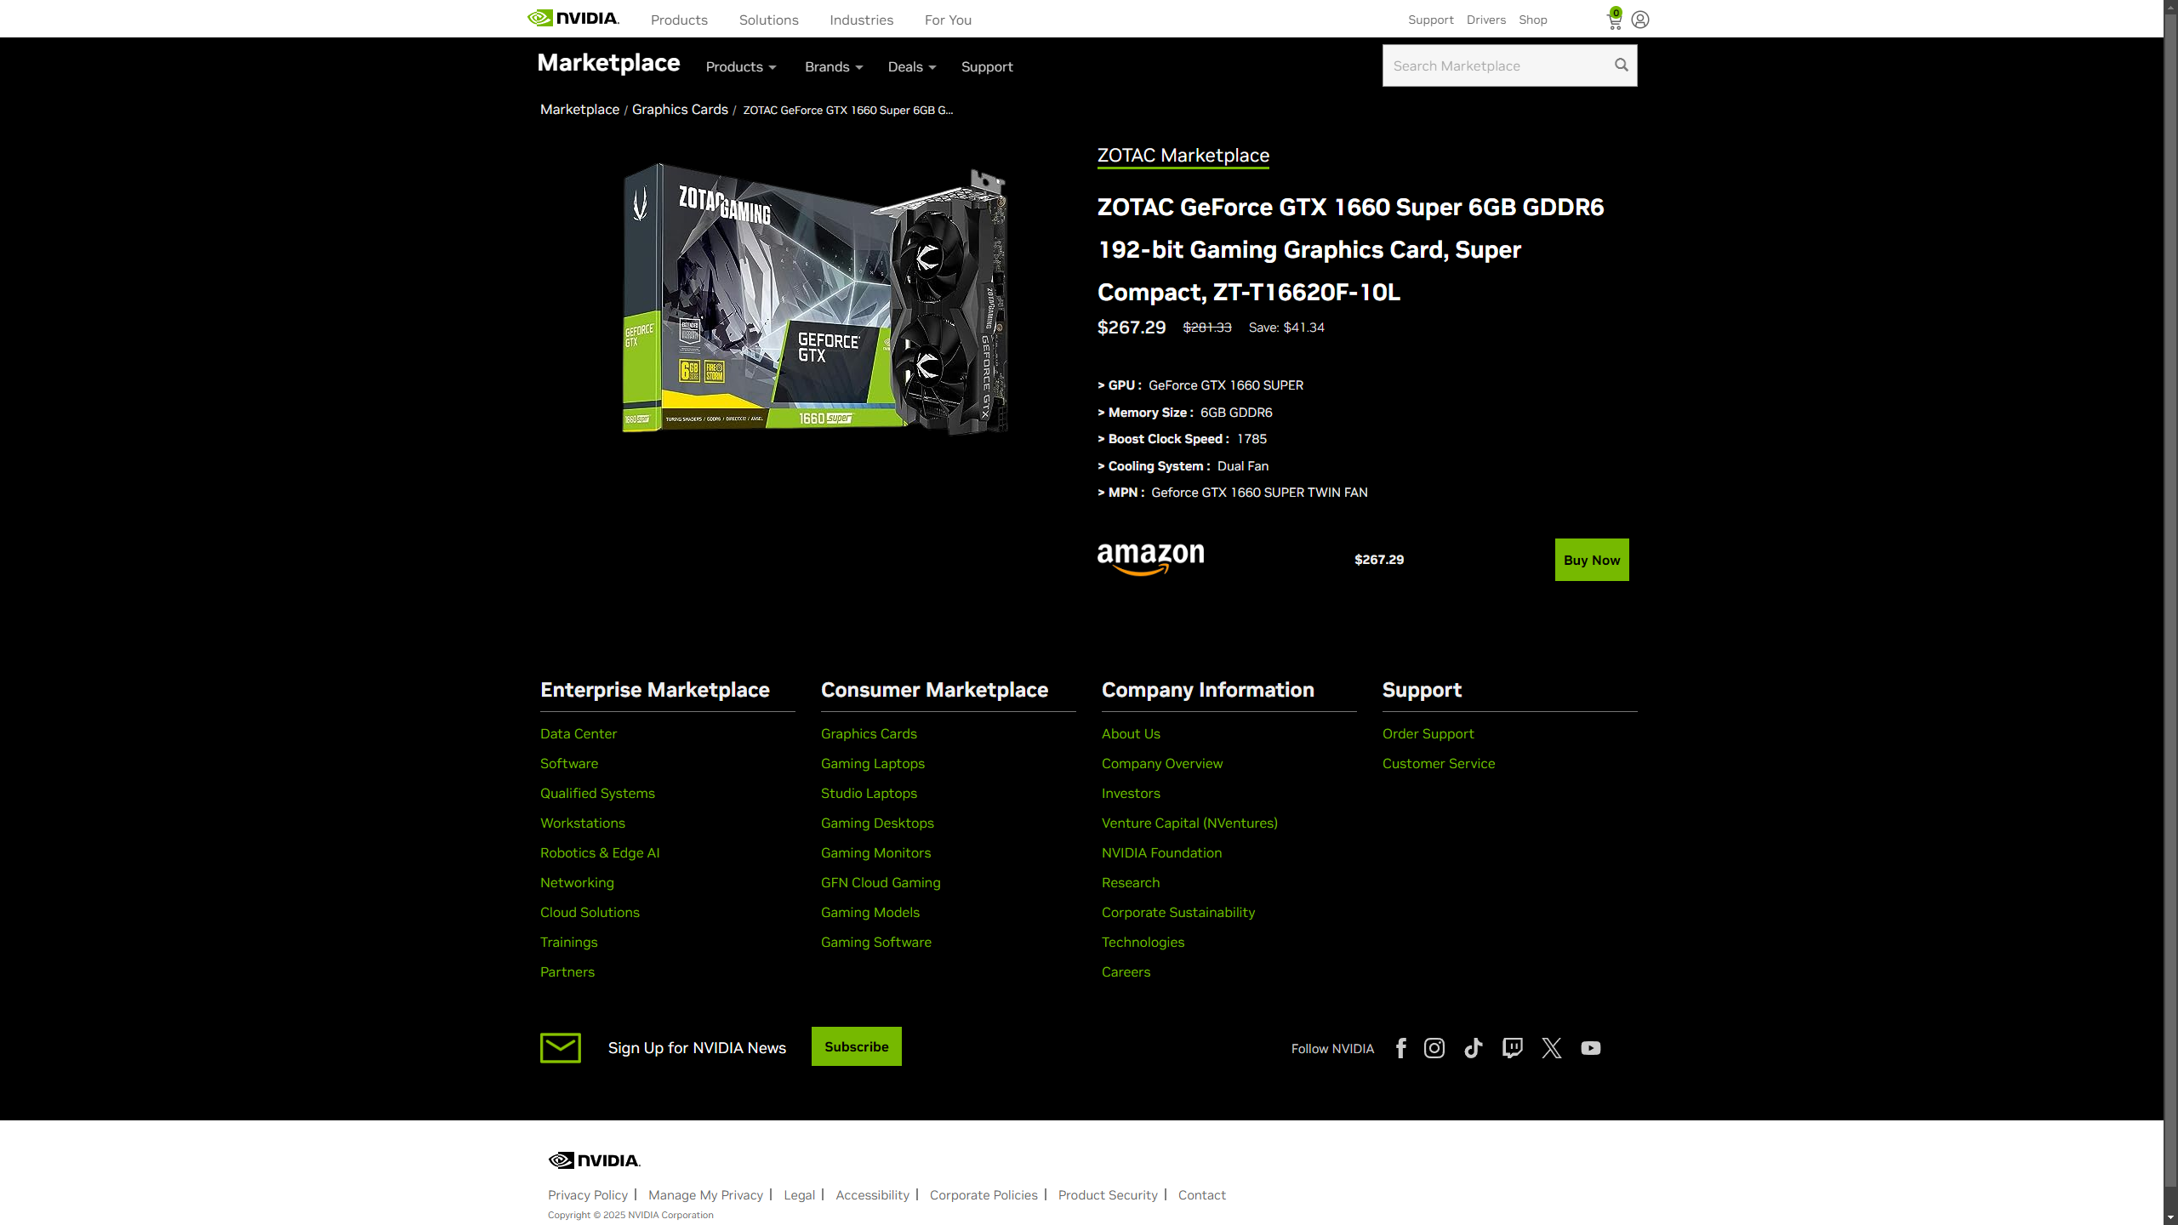Open Qualified Systems link
The image size is (2178, 1225).
pyautogui.click(x=597, y=793)
